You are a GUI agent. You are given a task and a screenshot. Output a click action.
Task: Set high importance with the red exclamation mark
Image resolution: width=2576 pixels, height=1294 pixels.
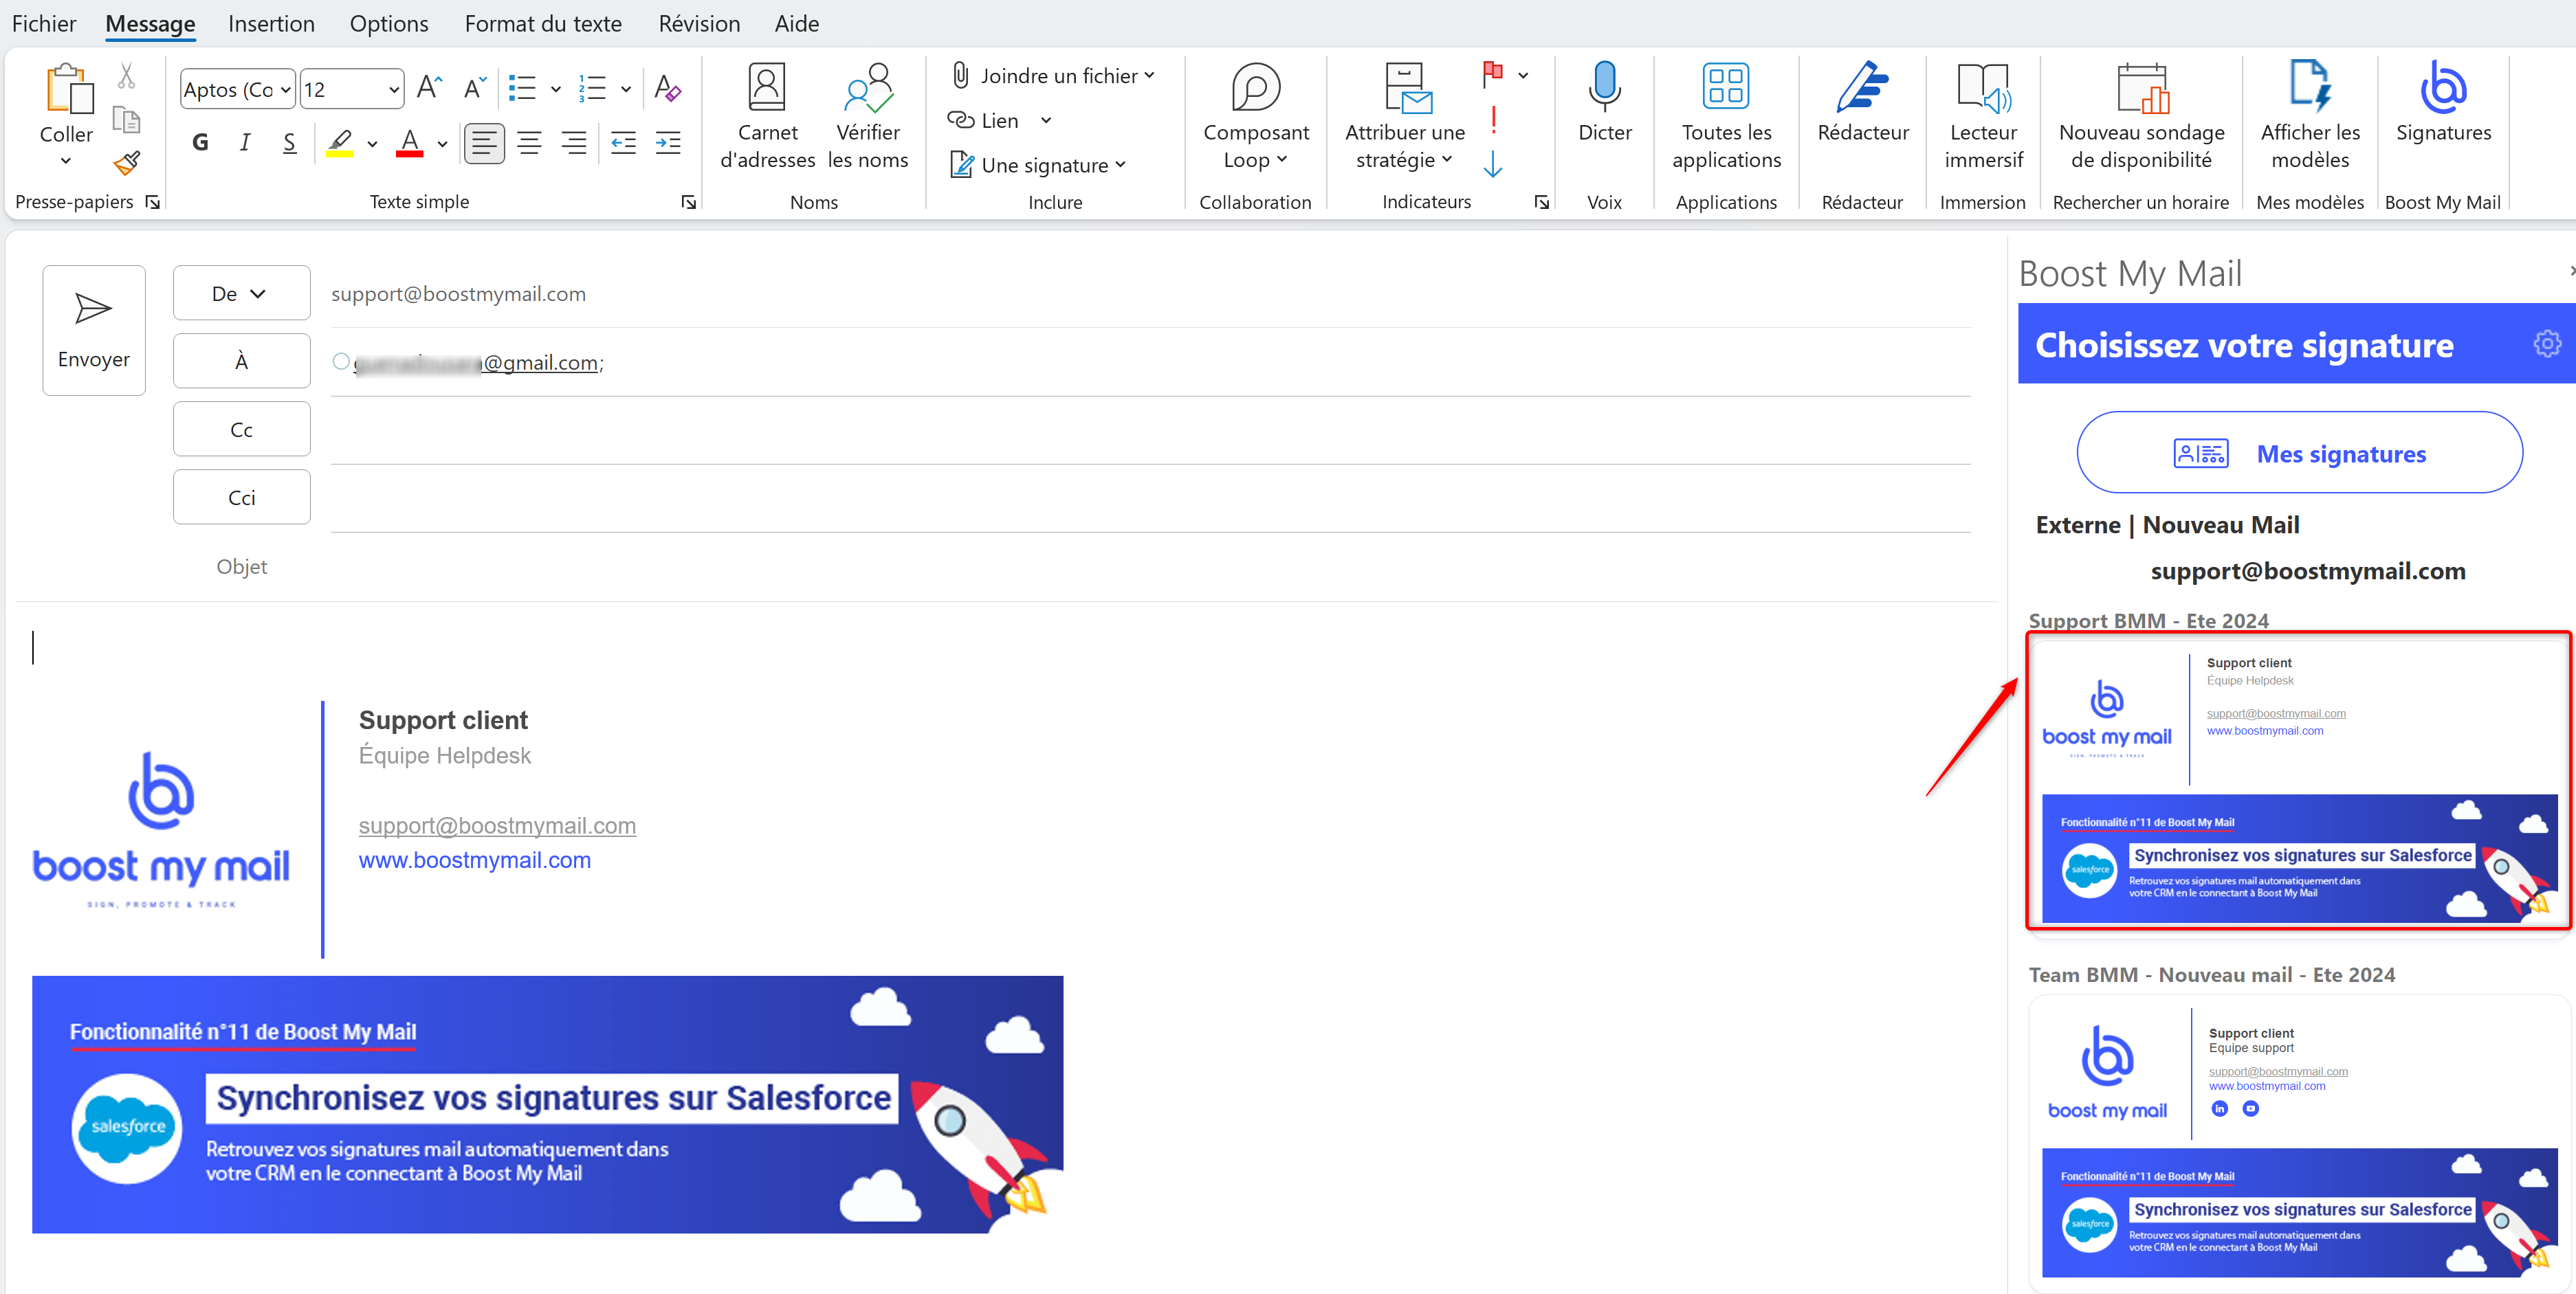pos(1493,120)
